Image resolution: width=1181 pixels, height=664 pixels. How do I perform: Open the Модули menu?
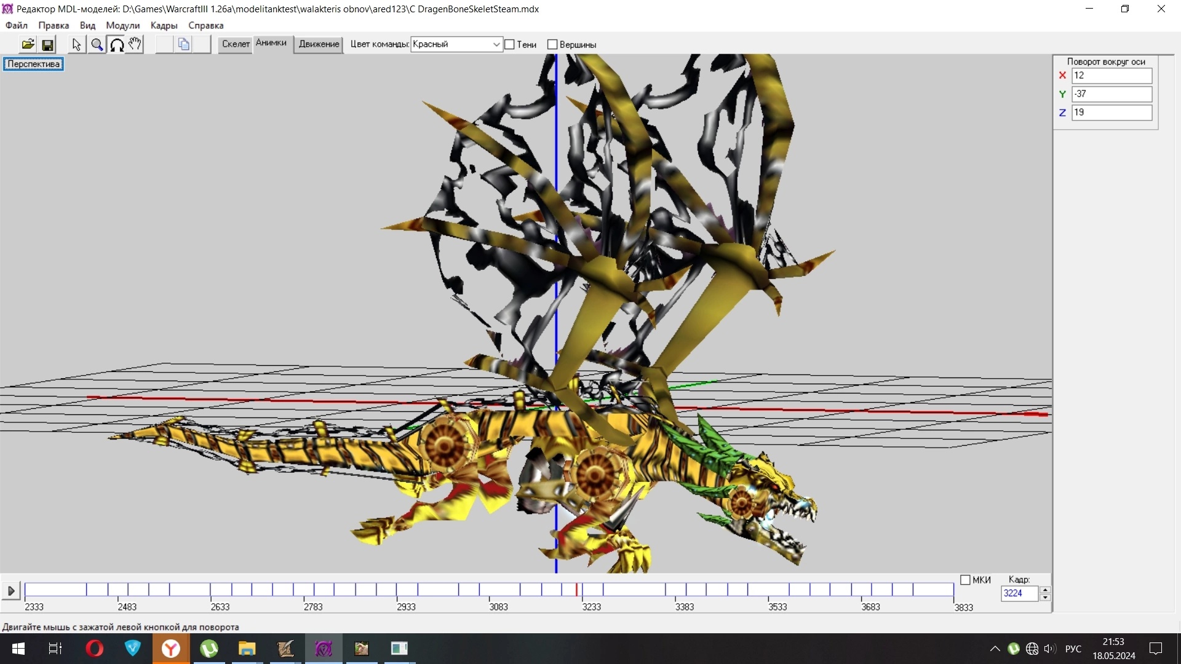122,25
